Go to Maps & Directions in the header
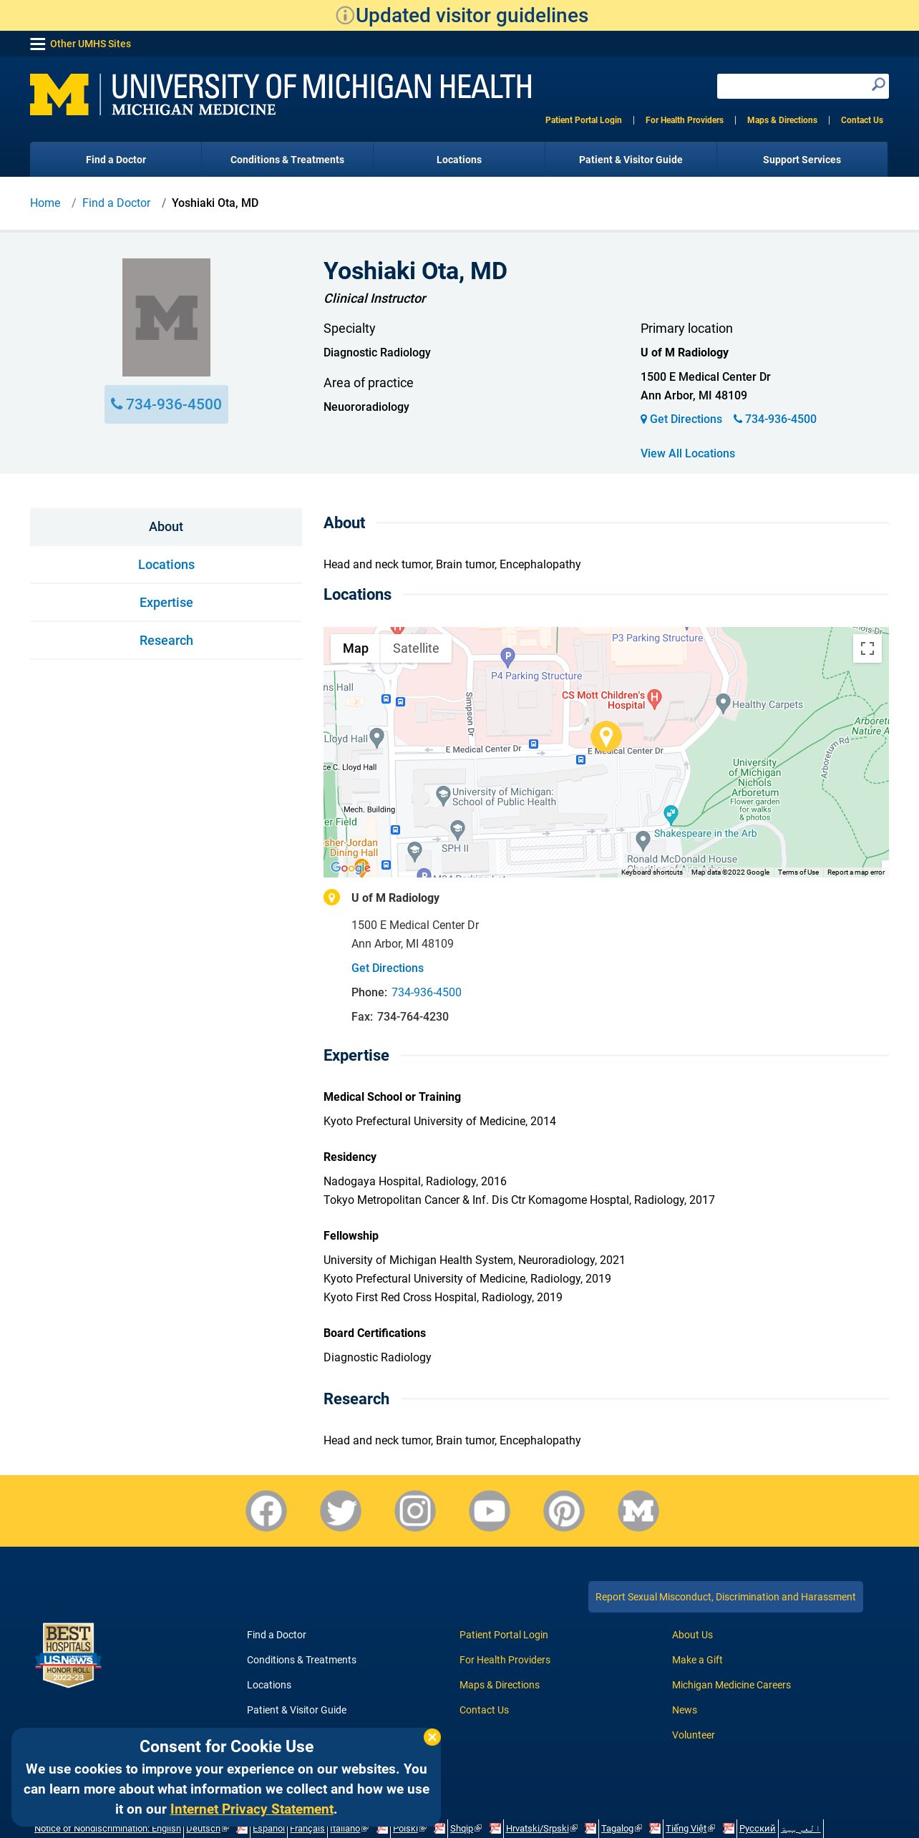Image resolution: width=919 pixels, height=1838 pixels. (x=782, y=120)
